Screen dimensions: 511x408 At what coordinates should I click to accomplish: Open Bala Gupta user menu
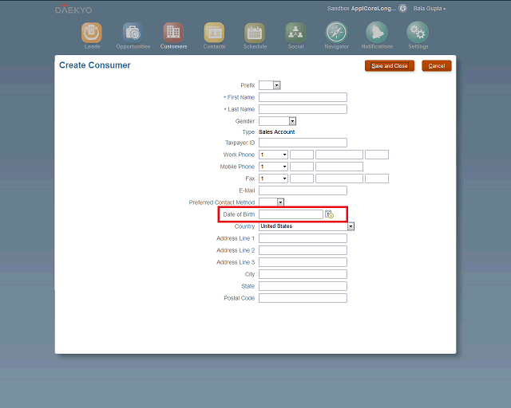click(x=430, y=9)
